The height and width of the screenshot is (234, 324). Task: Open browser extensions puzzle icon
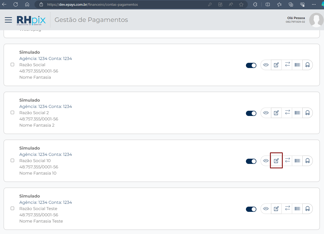click(x=255, y=4)
